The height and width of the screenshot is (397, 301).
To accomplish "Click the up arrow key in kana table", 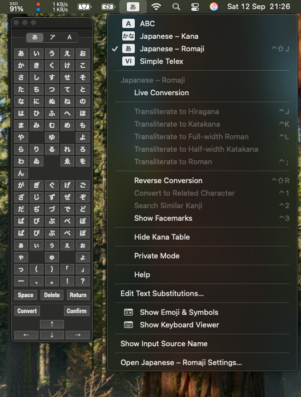I will tap(52, 324).
